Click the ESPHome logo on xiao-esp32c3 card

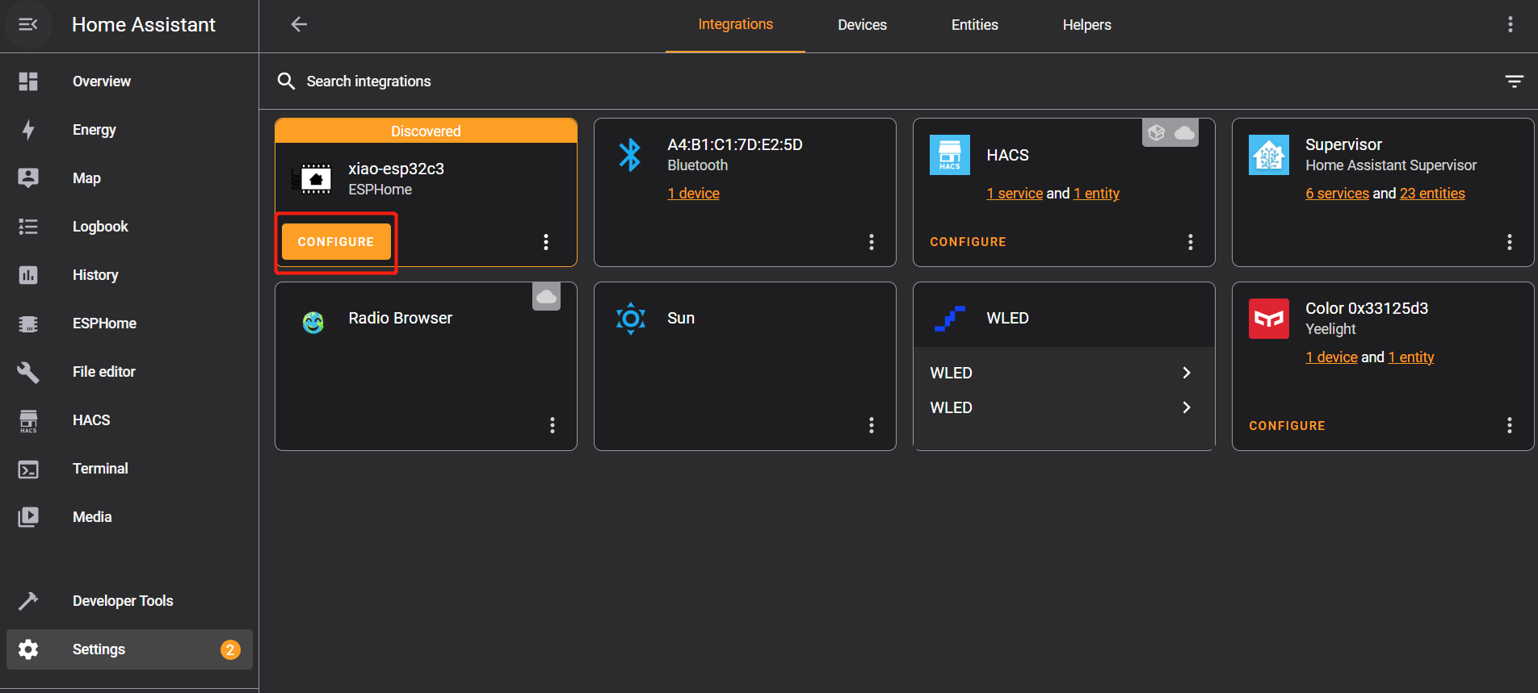(312, 179)
